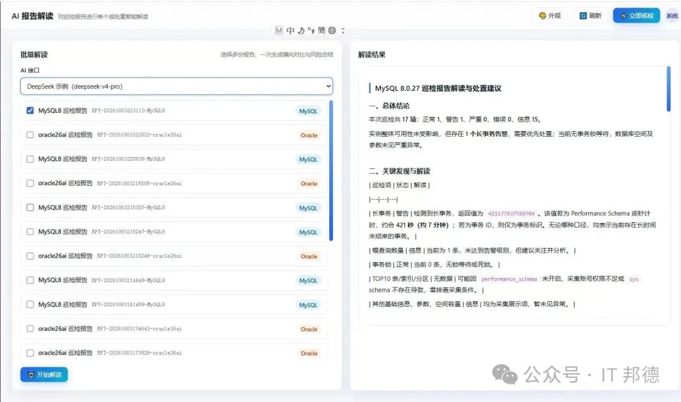The width and height of the screenshot is (681, 402).
Task: Click the 开始解读 button
Action: (44, 375)
